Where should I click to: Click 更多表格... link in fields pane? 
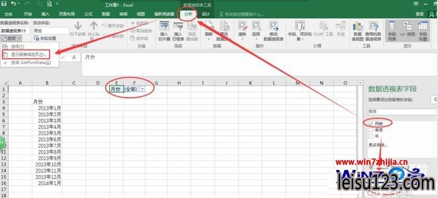pos(378,145)
